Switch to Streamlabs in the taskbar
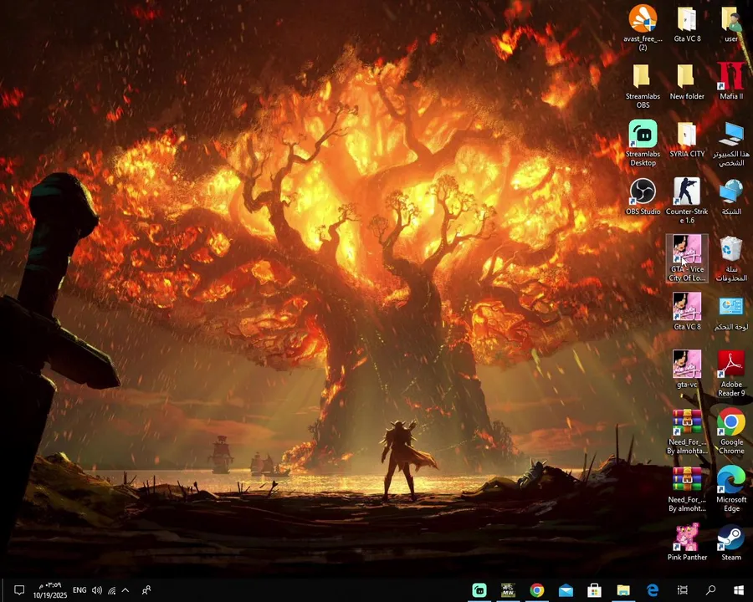The height and width of the screenshot is (602, 753). pos(479,590)
